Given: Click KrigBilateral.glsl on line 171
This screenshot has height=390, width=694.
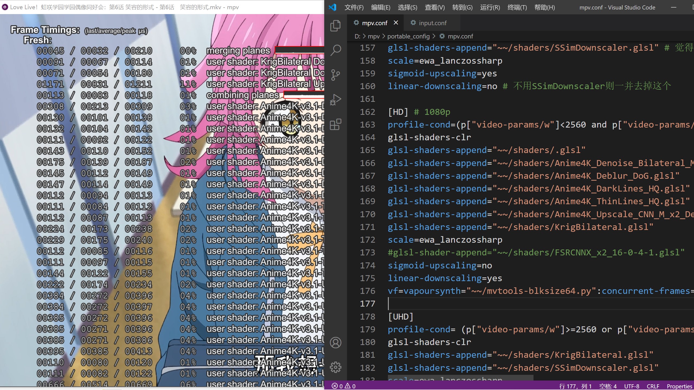Looking at the screenshot, I should pos(520,227).
